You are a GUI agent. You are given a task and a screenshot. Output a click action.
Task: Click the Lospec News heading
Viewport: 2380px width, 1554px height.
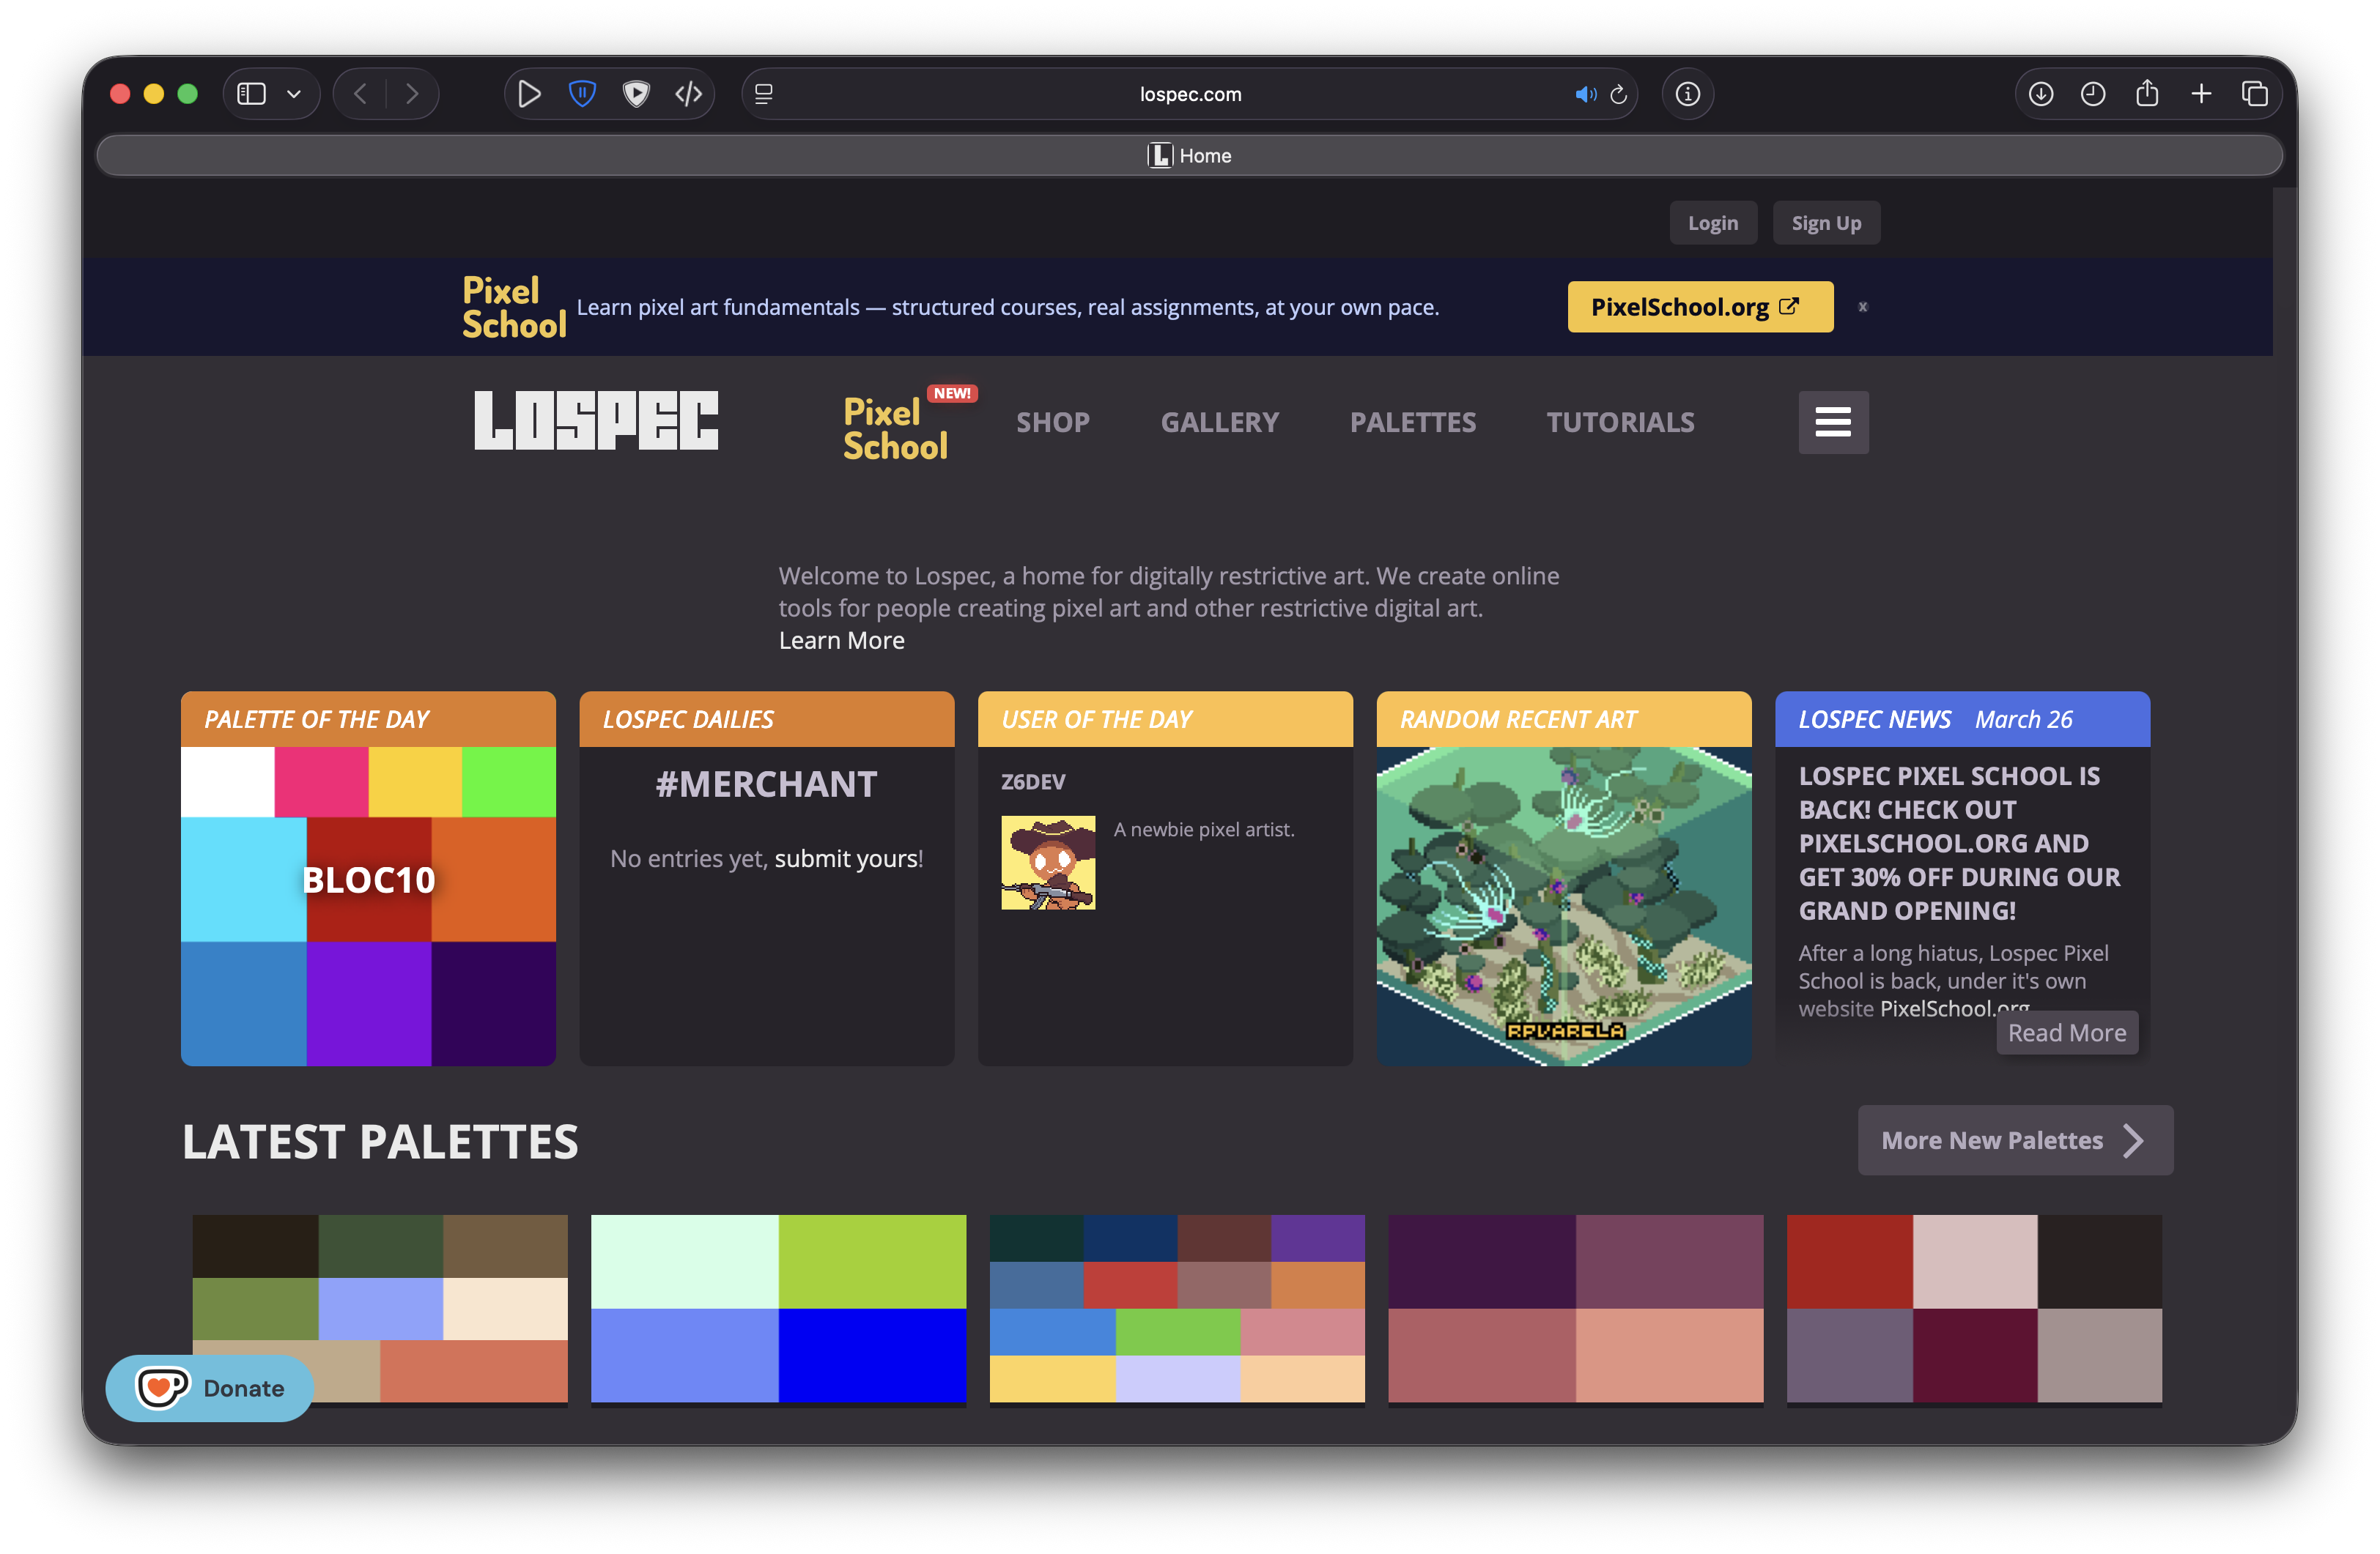[1875, 720]
